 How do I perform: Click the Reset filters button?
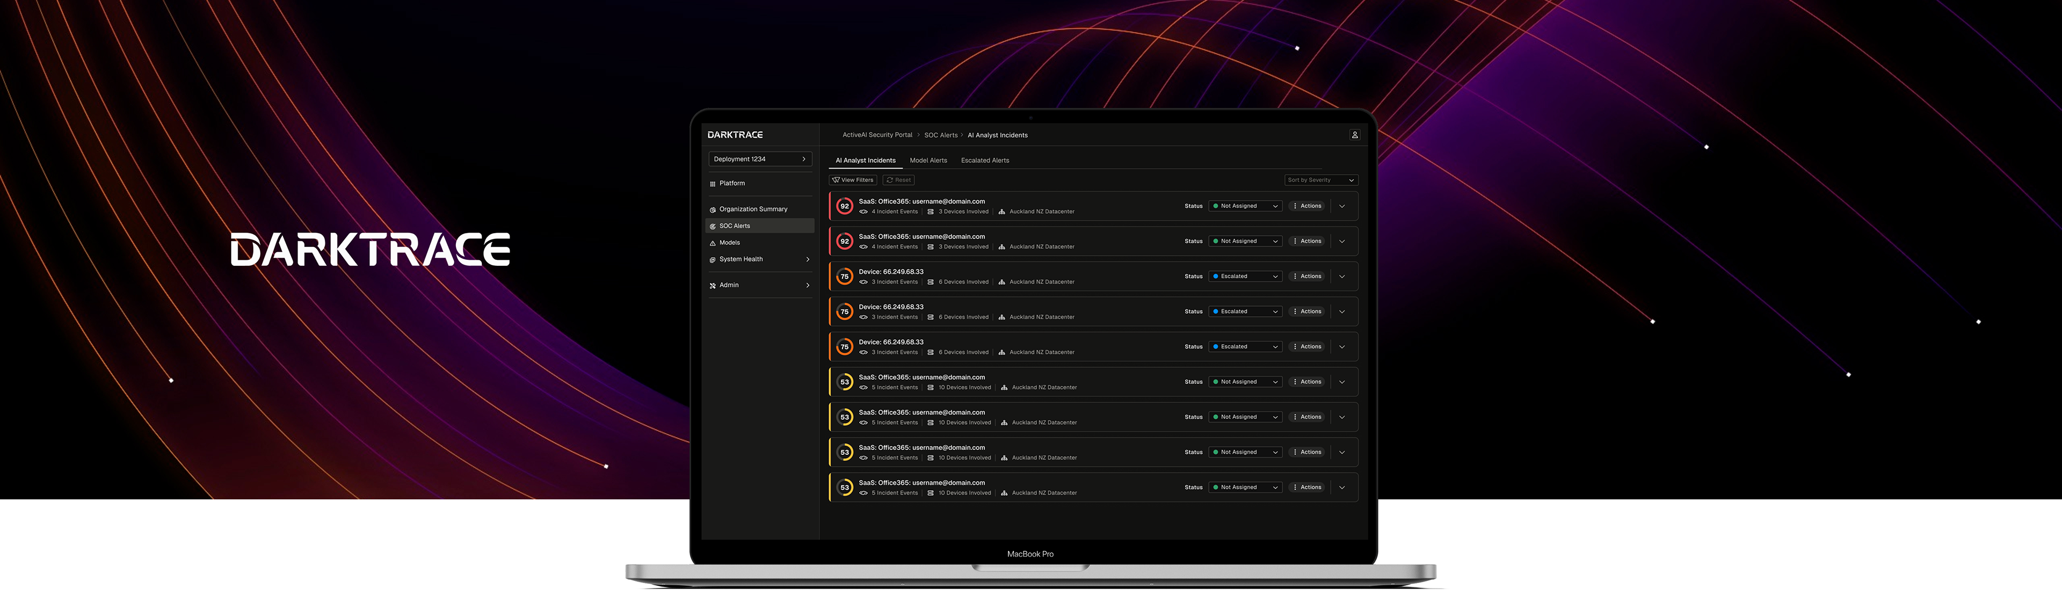pos(898,180)
